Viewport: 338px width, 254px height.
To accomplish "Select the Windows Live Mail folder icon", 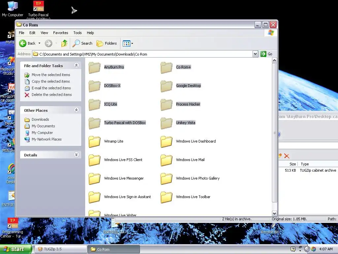I will coord(166,160).
